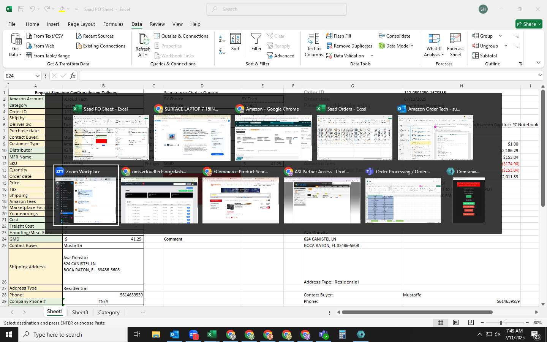
Task: Open the Formulas tab
Action: (113, 24)
